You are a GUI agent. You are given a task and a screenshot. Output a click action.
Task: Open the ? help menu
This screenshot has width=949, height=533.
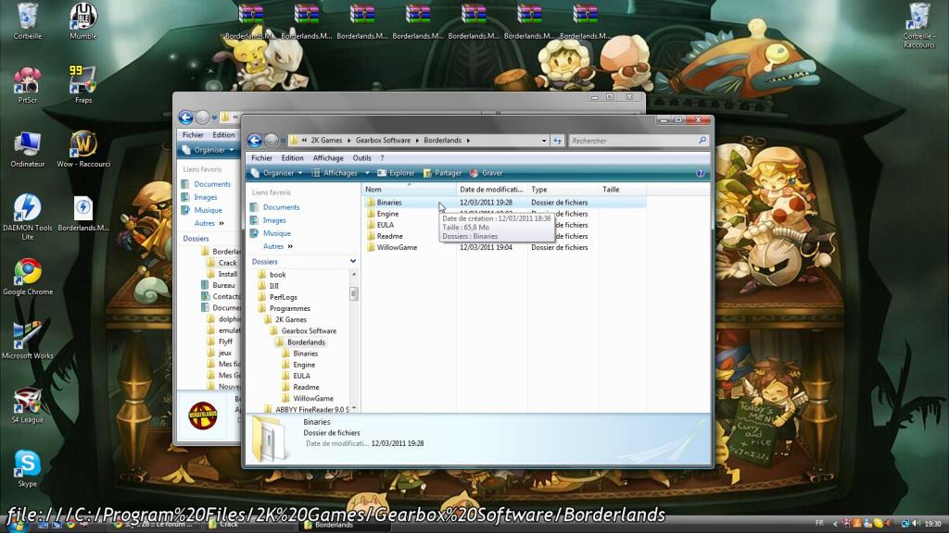[382, 158]
